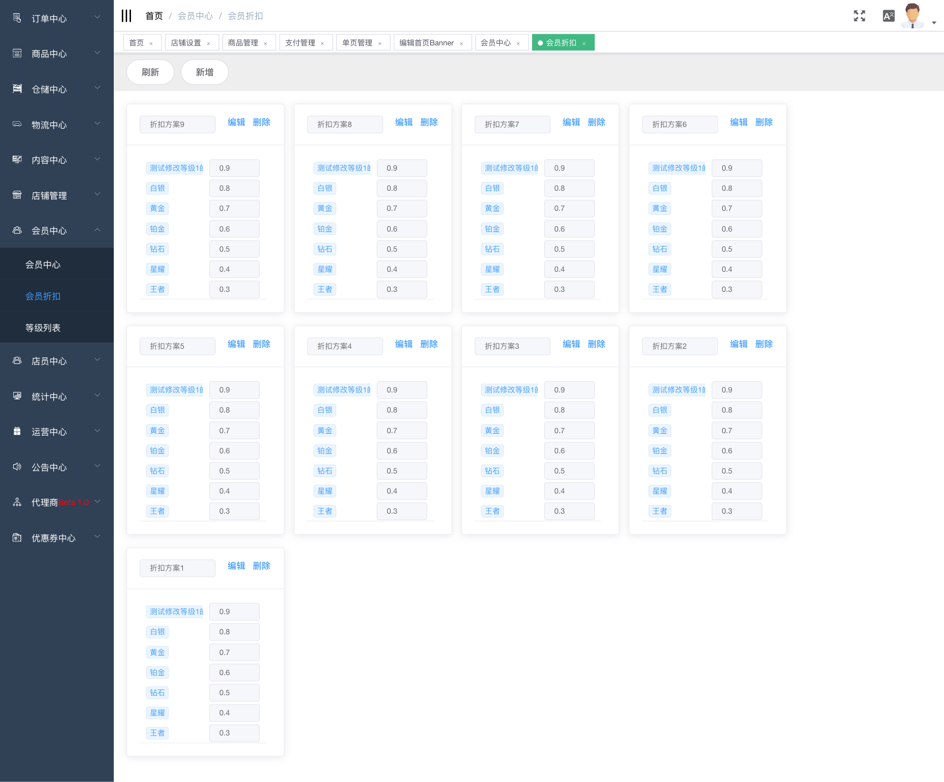
Task: Click 编辑 link for 折扣方案9
Action: pos(236,122)
